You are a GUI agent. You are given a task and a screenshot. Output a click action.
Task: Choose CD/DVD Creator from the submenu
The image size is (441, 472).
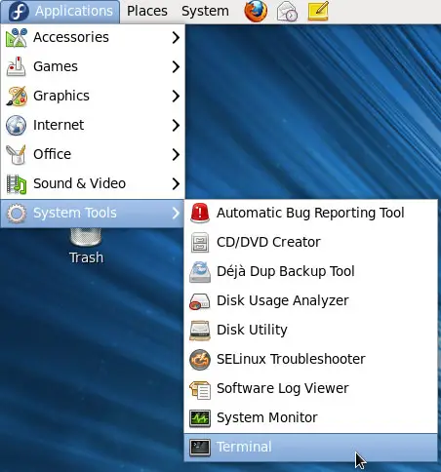pos(310,242)
